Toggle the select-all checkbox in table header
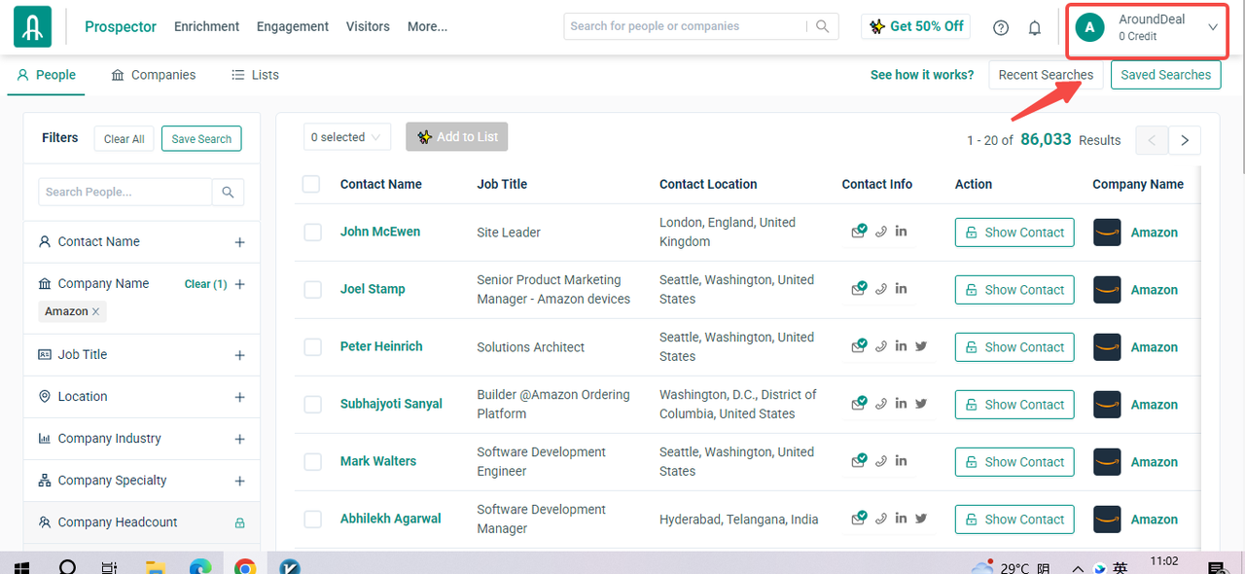This screenshot has height=574, width=1245. (311, 184)
